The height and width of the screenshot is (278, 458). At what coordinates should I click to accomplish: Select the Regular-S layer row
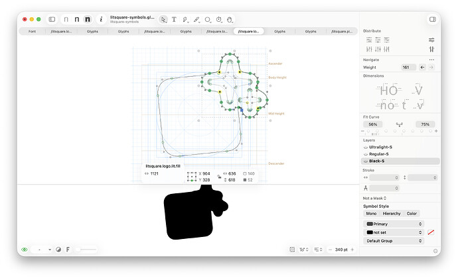(x=400, y=154)
